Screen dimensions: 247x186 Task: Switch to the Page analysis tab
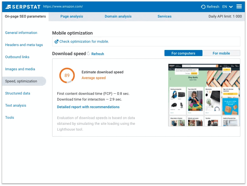(72, 16)
